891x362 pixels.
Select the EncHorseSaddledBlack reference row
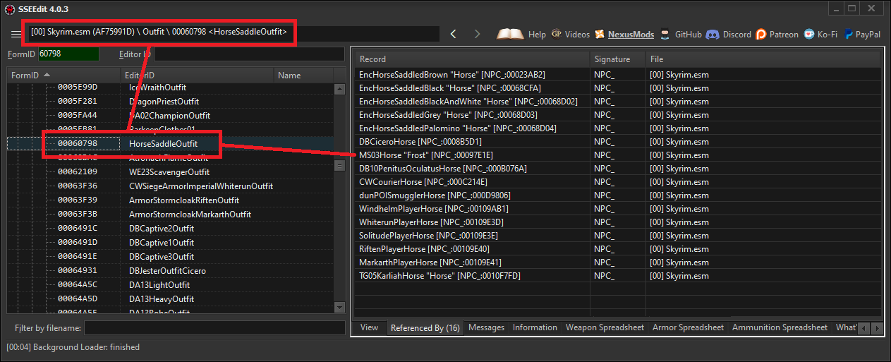tap(617, 88)
